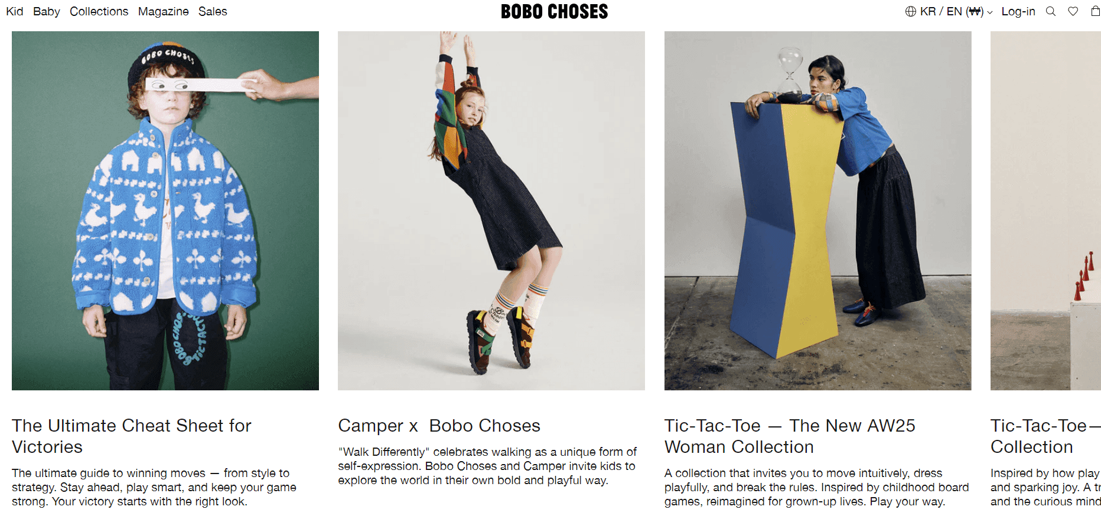Open the search magnifier icon
This screenshot has height=513, width=1101.
click(x=1051, y=11)
